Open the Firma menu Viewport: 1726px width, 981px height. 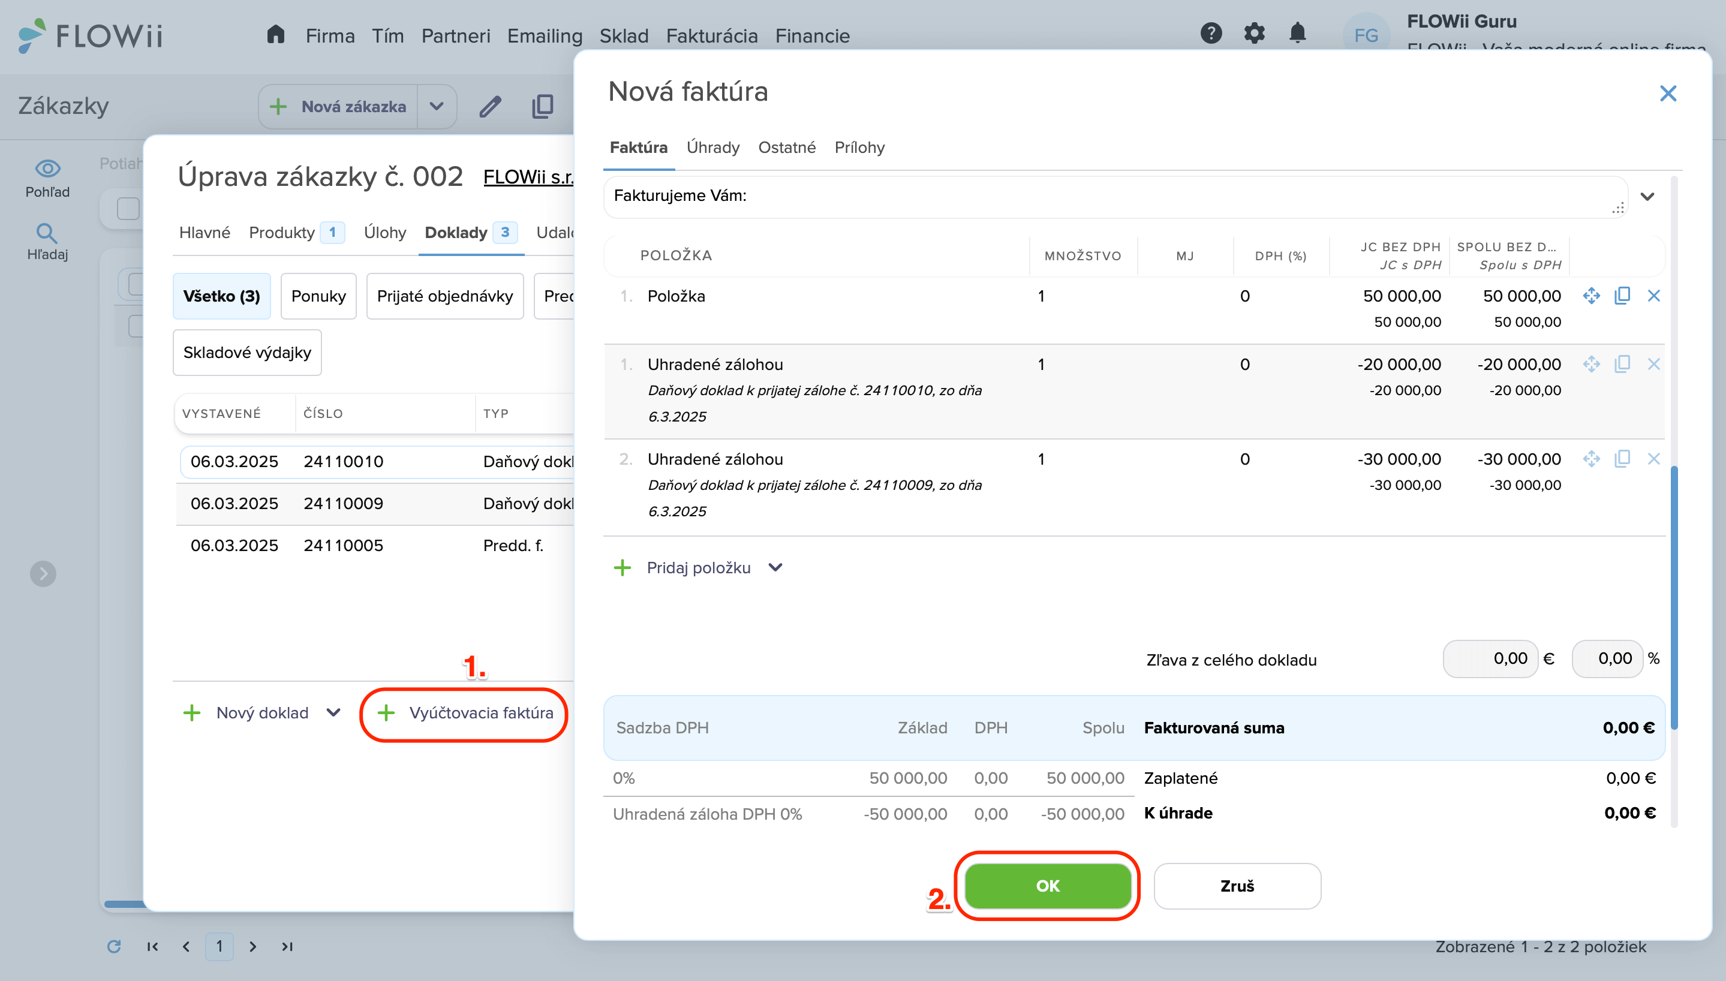330,36
